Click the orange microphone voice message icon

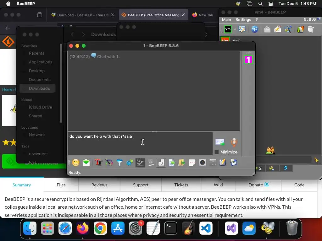234,142
